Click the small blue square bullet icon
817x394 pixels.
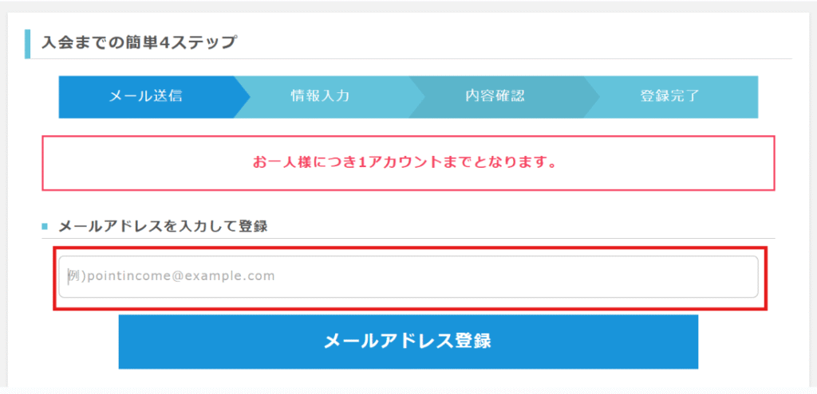(45, 227)
